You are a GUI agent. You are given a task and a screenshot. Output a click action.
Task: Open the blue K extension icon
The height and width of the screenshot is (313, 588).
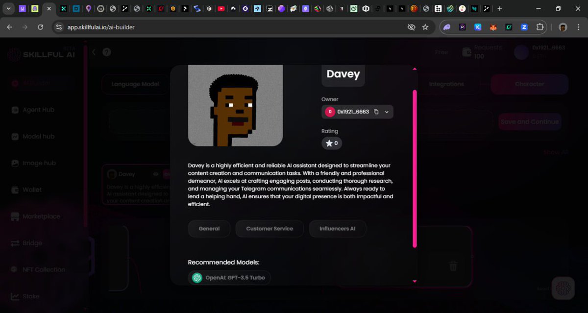coord(477,27)
